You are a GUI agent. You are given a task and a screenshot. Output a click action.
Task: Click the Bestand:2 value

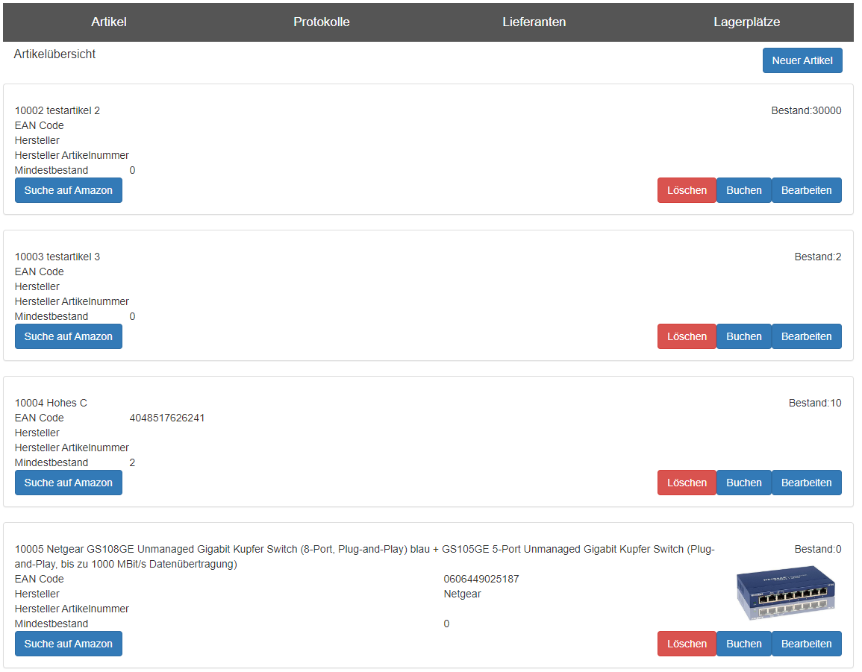tap(817, 257)
